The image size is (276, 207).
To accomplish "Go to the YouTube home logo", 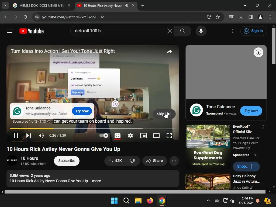I will coord(32,31).
